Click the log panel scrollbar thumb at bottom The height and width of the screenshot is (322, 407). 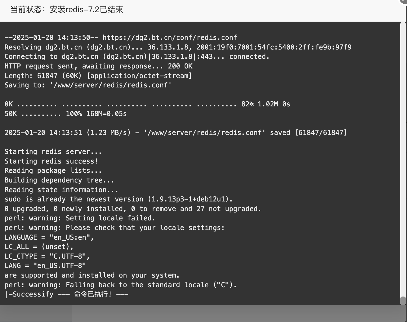pyautogui.click(x=403, y=300)
